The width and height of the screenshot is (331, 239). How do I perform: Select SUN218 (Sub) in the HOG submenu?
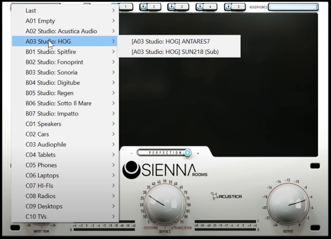[x=179, y=52]
